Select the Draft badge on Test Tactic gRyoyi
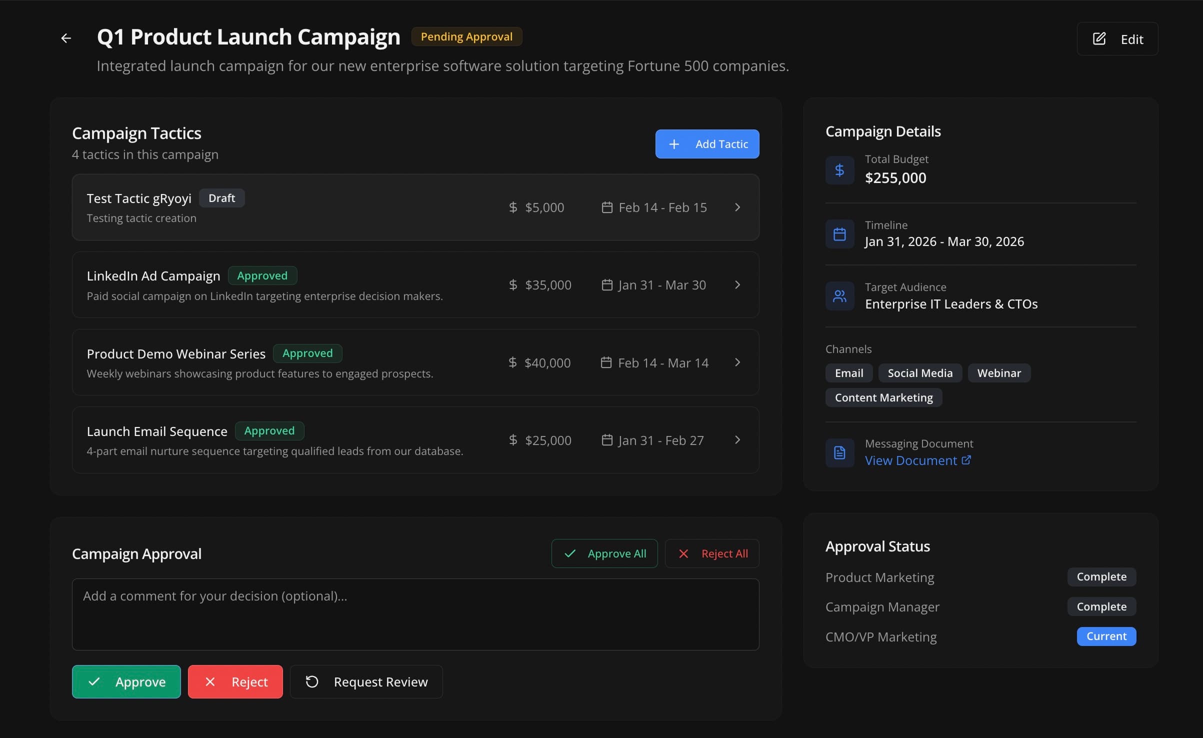The height and width of the screenshot is (738, 1203). (x=221, y=197)
